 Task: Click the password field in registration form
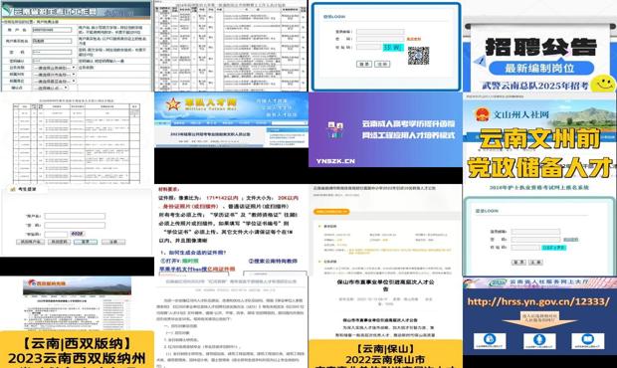tap(52, 52)
